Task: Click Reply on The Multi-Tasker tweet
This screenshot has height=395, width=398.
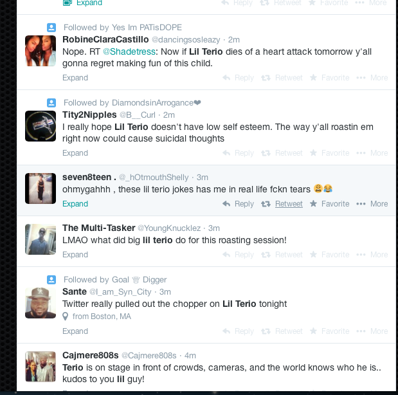Action: (x=238, y=255)
